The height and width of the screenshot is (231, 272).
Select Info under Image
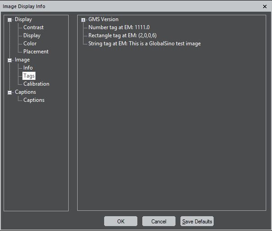coord(28,68)
